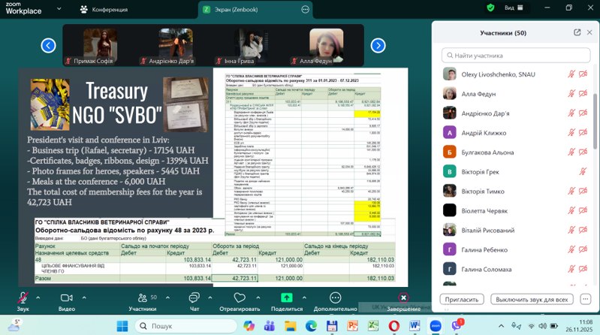Toggle camera with the Видео button

[67, 297]
